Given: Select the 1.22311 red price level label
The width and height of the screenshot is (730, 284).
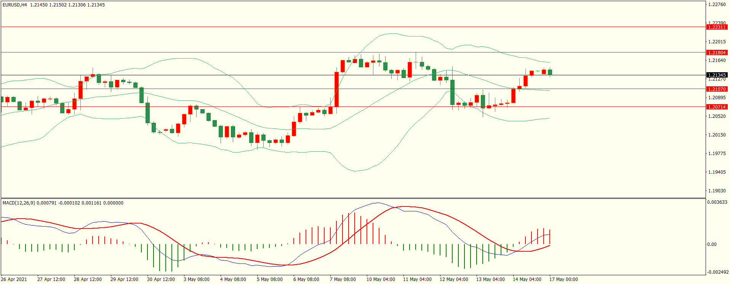Looking at the screenshot, I should pos(717,27).
